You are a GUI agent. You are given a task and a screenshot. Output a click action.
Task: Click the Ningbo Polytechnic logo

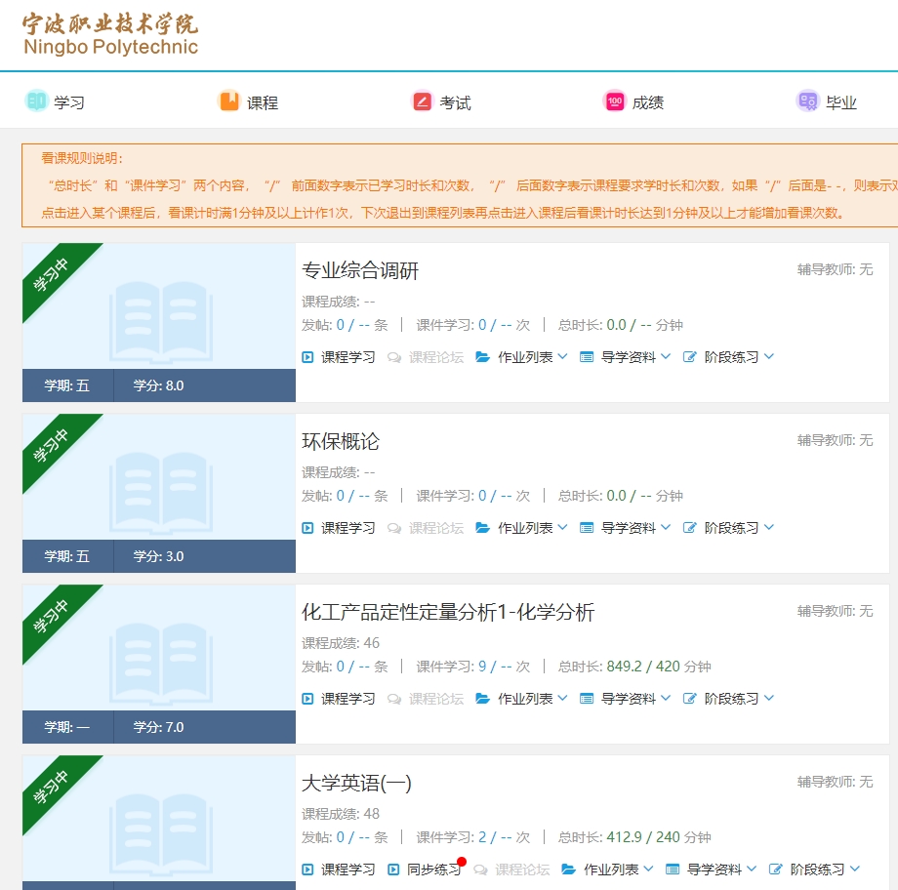coord(109,35)
